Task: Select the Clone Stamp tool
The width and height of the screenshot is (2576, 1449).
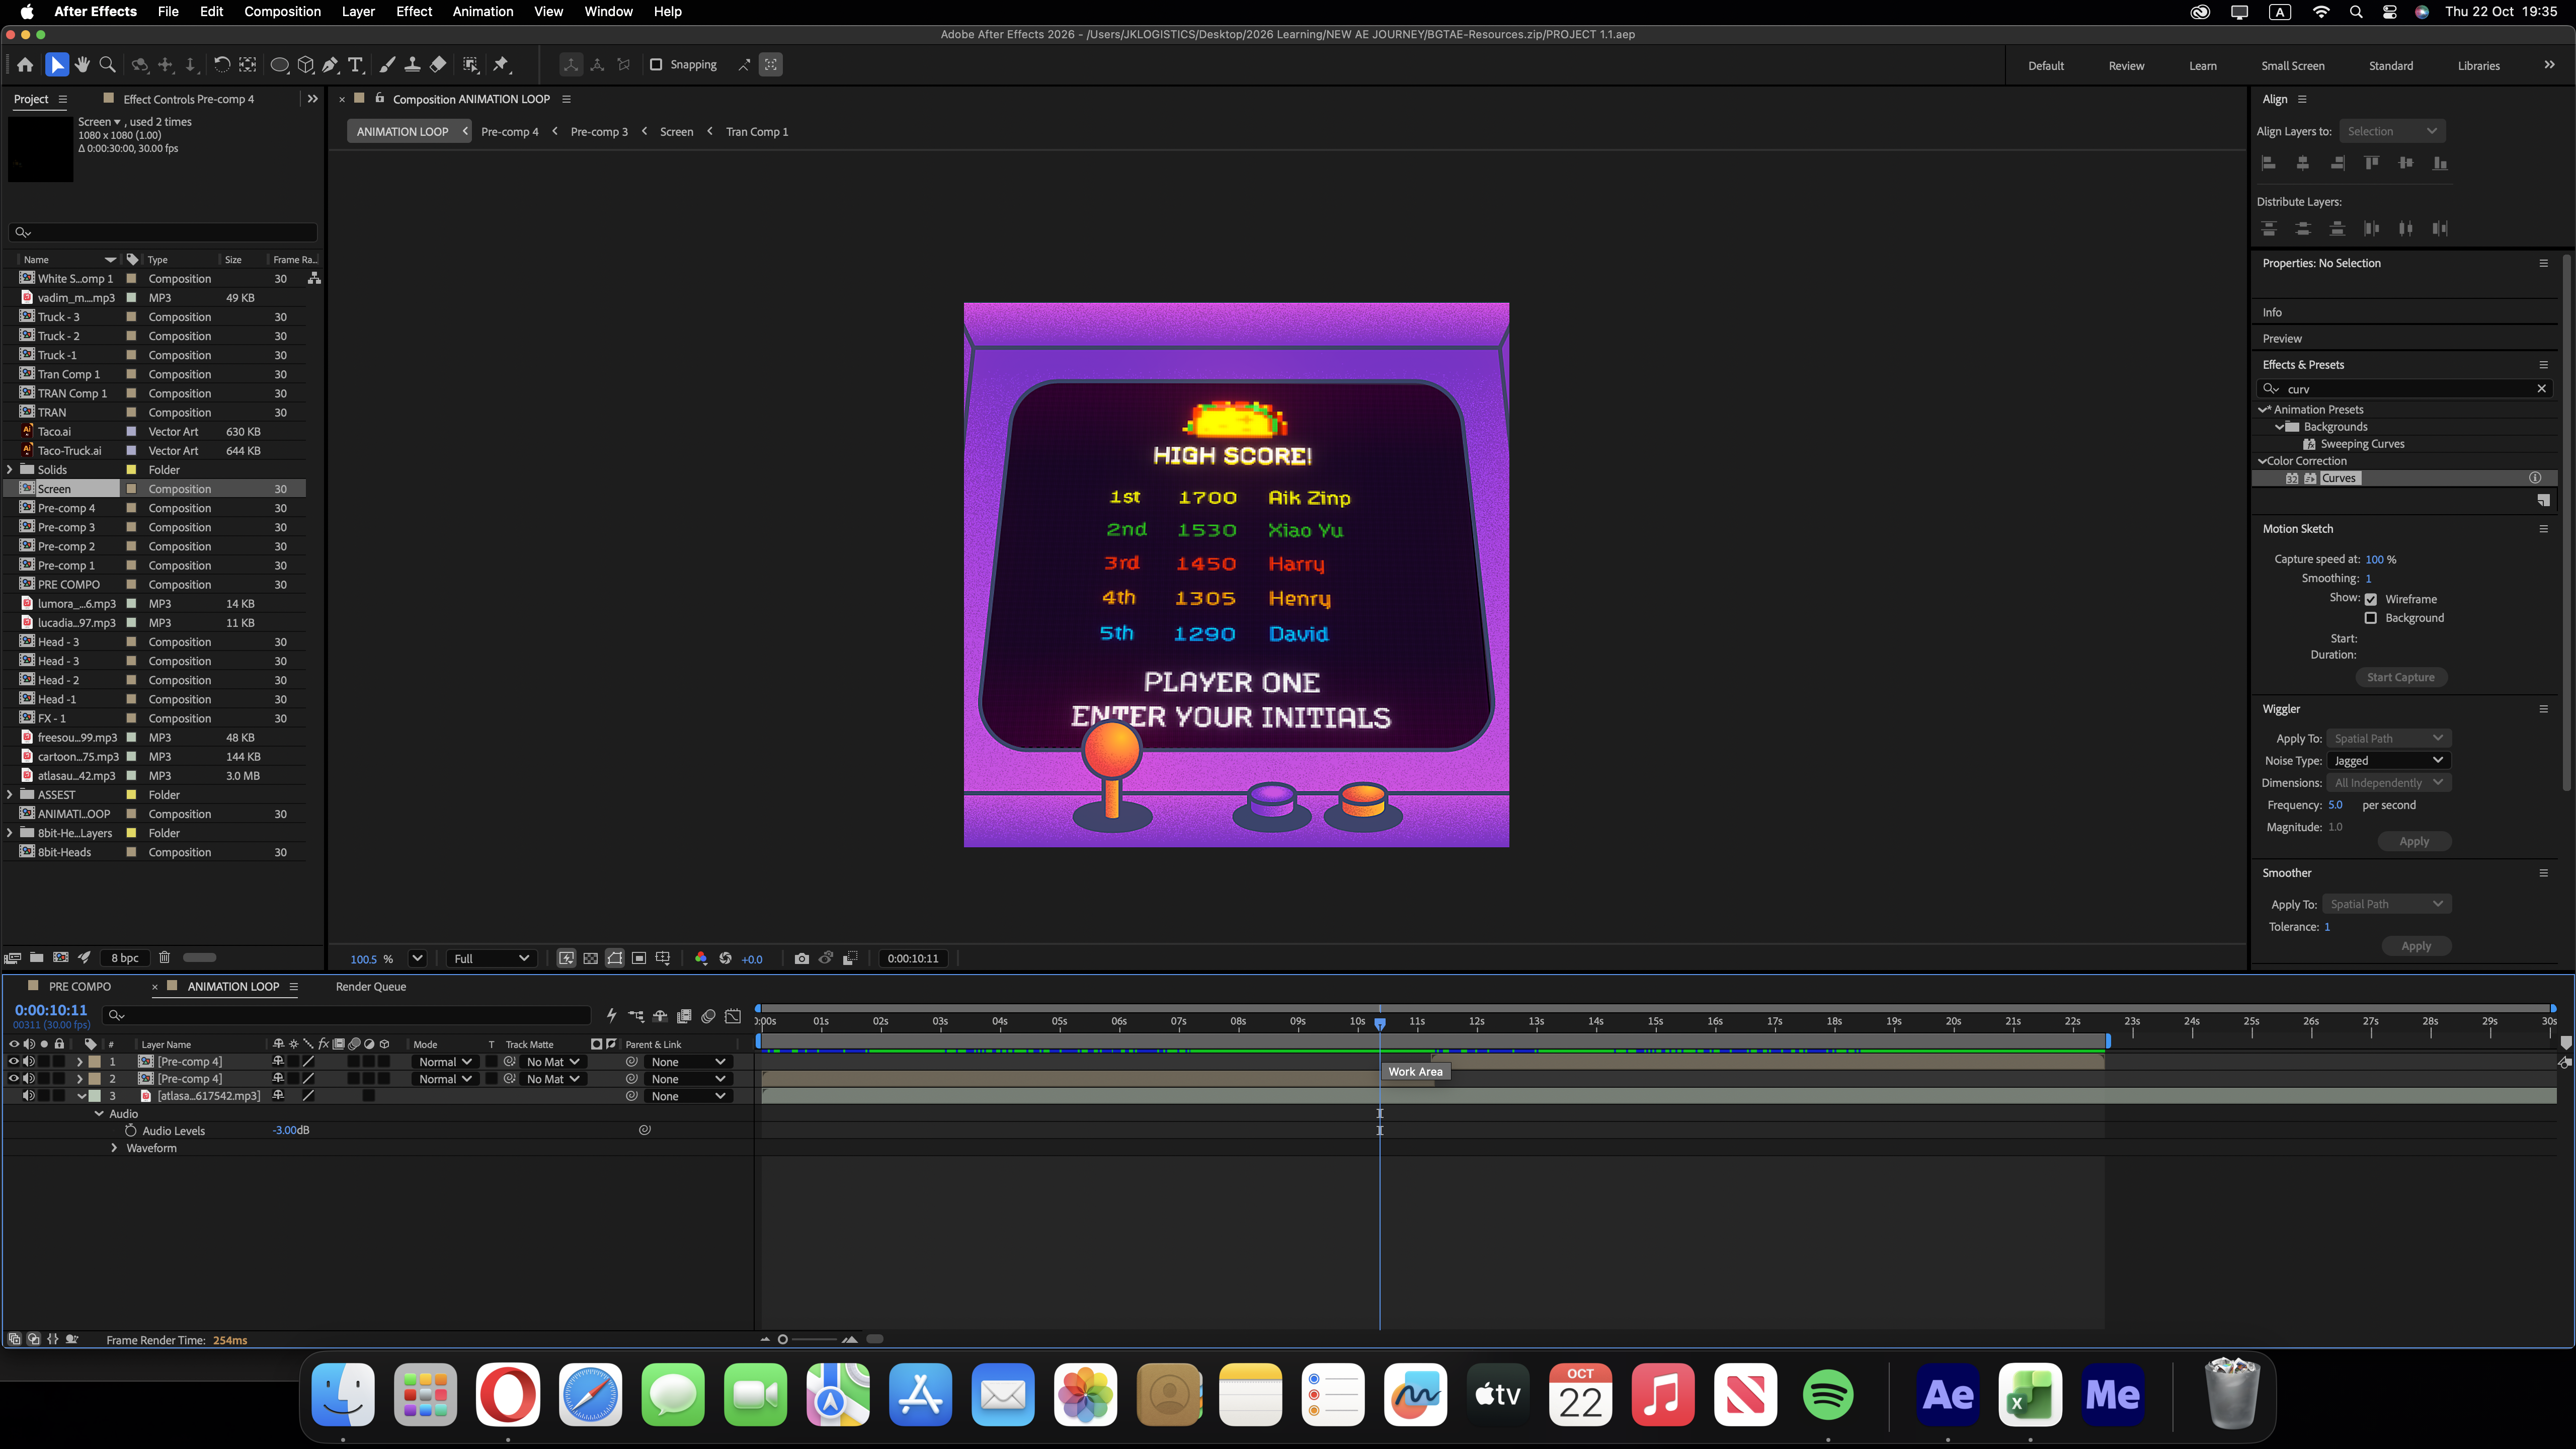Action: pos(412,65)
